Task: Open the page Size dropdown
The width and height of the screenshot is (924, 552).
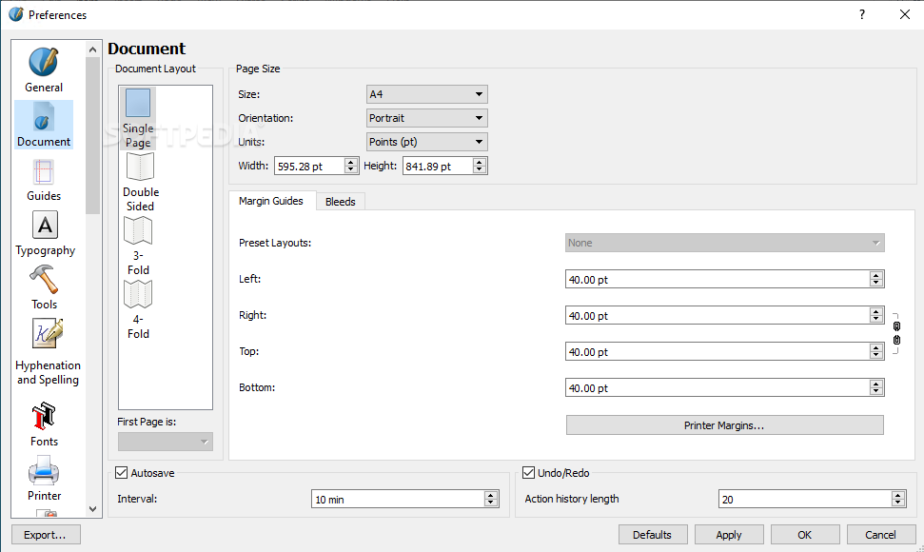Action: tap(426, 94)
